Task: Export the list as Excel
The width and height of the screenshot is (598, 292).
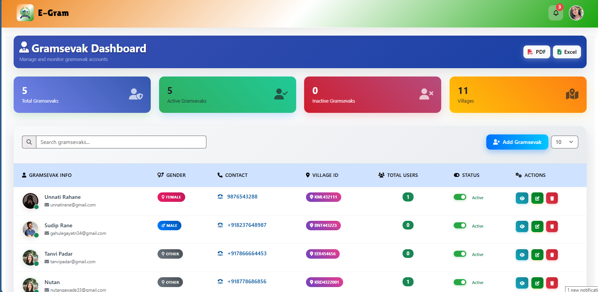Action: (x=567, y=52)
